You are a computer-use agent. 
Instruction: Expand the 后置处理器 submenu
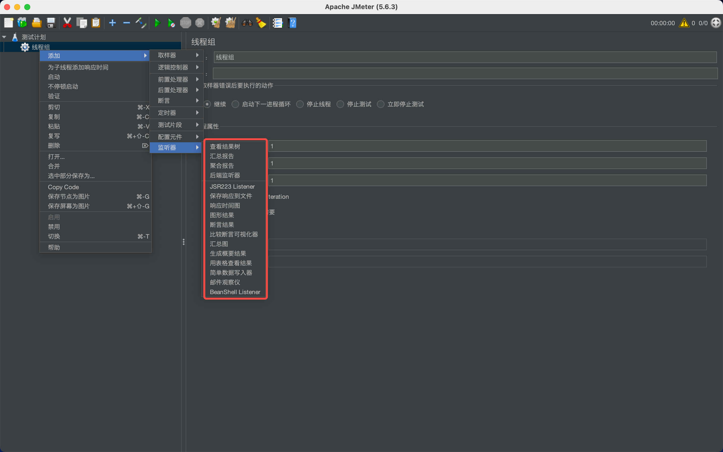pos(176,90)
